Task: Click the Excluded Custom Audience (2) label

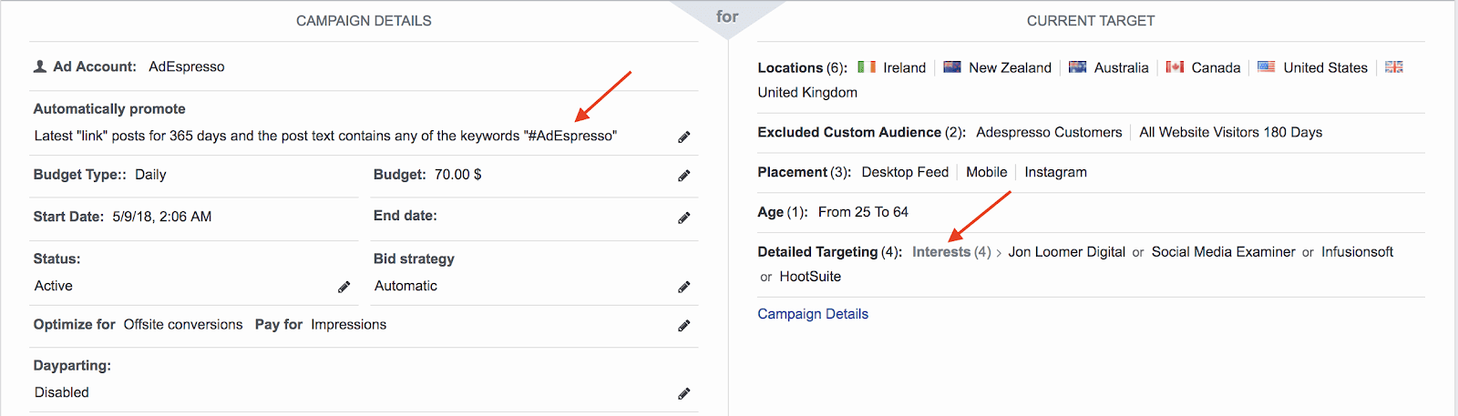Action: click(861, 133)
